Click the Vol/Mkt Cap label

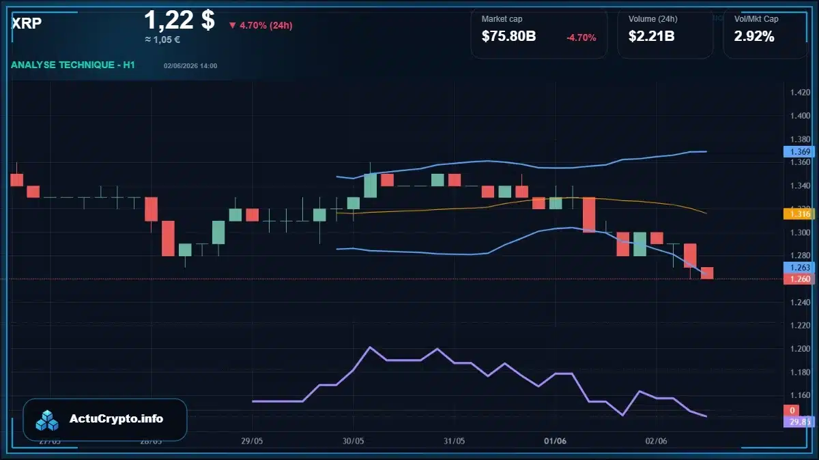coord(756,19)
